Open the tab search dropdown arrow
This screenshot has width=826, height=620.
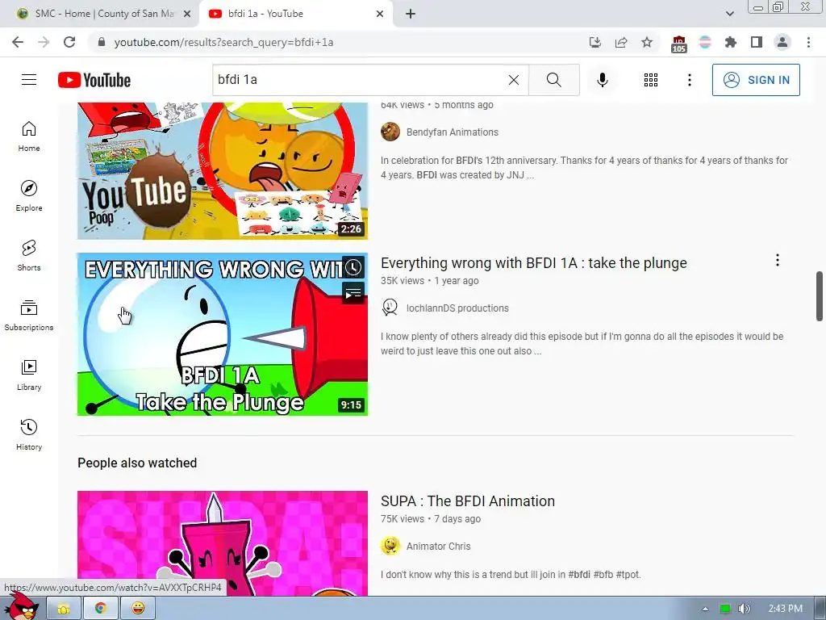pos(729,14)
